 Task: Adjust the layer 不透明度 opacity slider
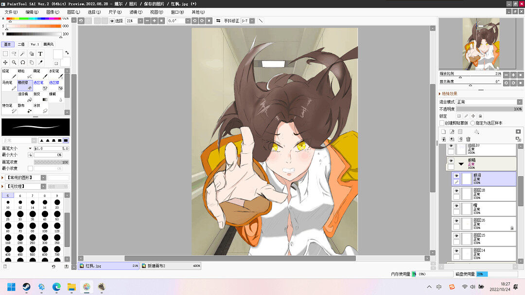coord(489,109)
